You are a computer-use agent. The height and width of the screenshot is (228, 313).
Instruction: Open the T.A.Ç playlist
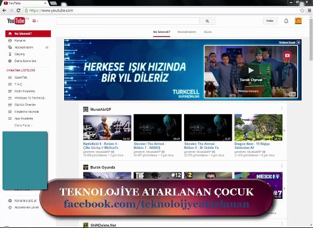click(x=18, y=84)
